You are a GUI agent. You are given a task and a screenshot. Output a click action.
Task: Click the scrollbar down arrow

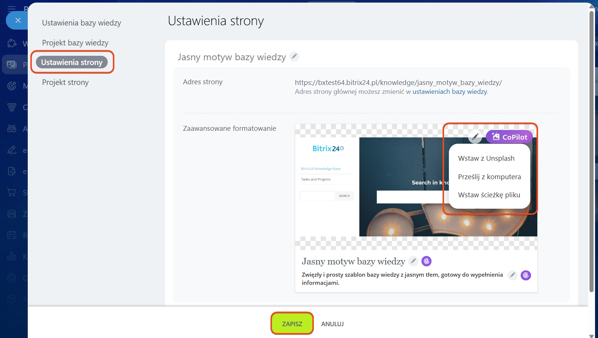591,335
